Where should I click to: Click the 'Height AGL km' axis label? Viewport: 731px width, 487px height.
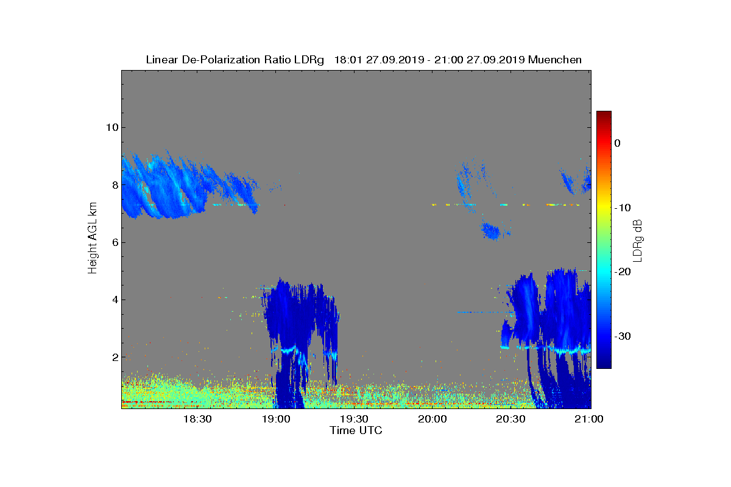tap(93, 239)
